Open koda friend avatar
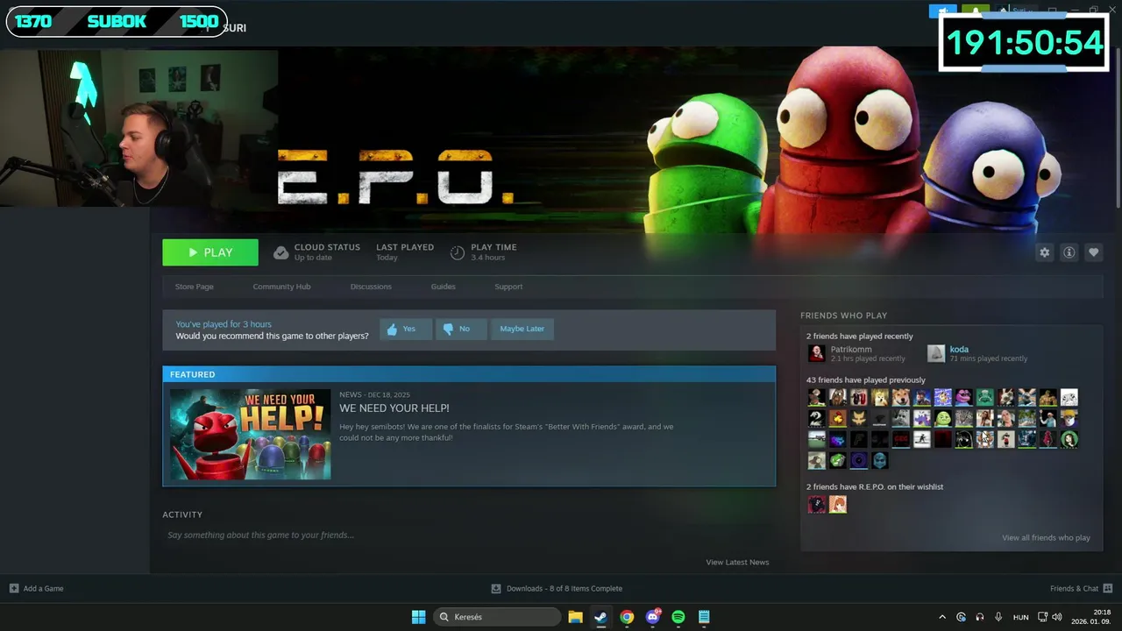 point(936,353)
